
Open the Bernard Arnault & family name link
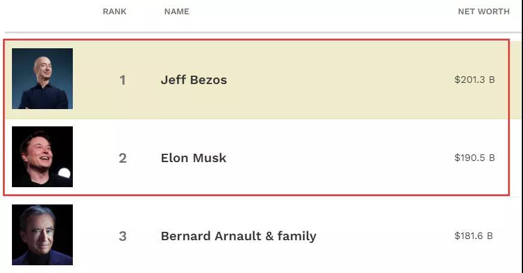point(238,236)
